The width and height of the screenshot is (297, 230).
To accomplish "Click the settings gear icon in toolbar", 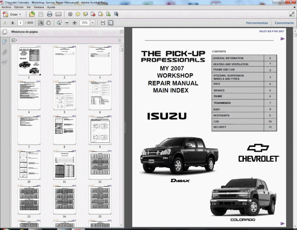I will click(70, 14).
